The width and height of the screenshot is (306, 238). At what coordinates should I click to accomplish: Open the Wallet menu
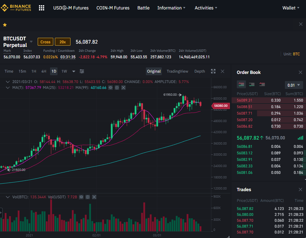point(291,8)
